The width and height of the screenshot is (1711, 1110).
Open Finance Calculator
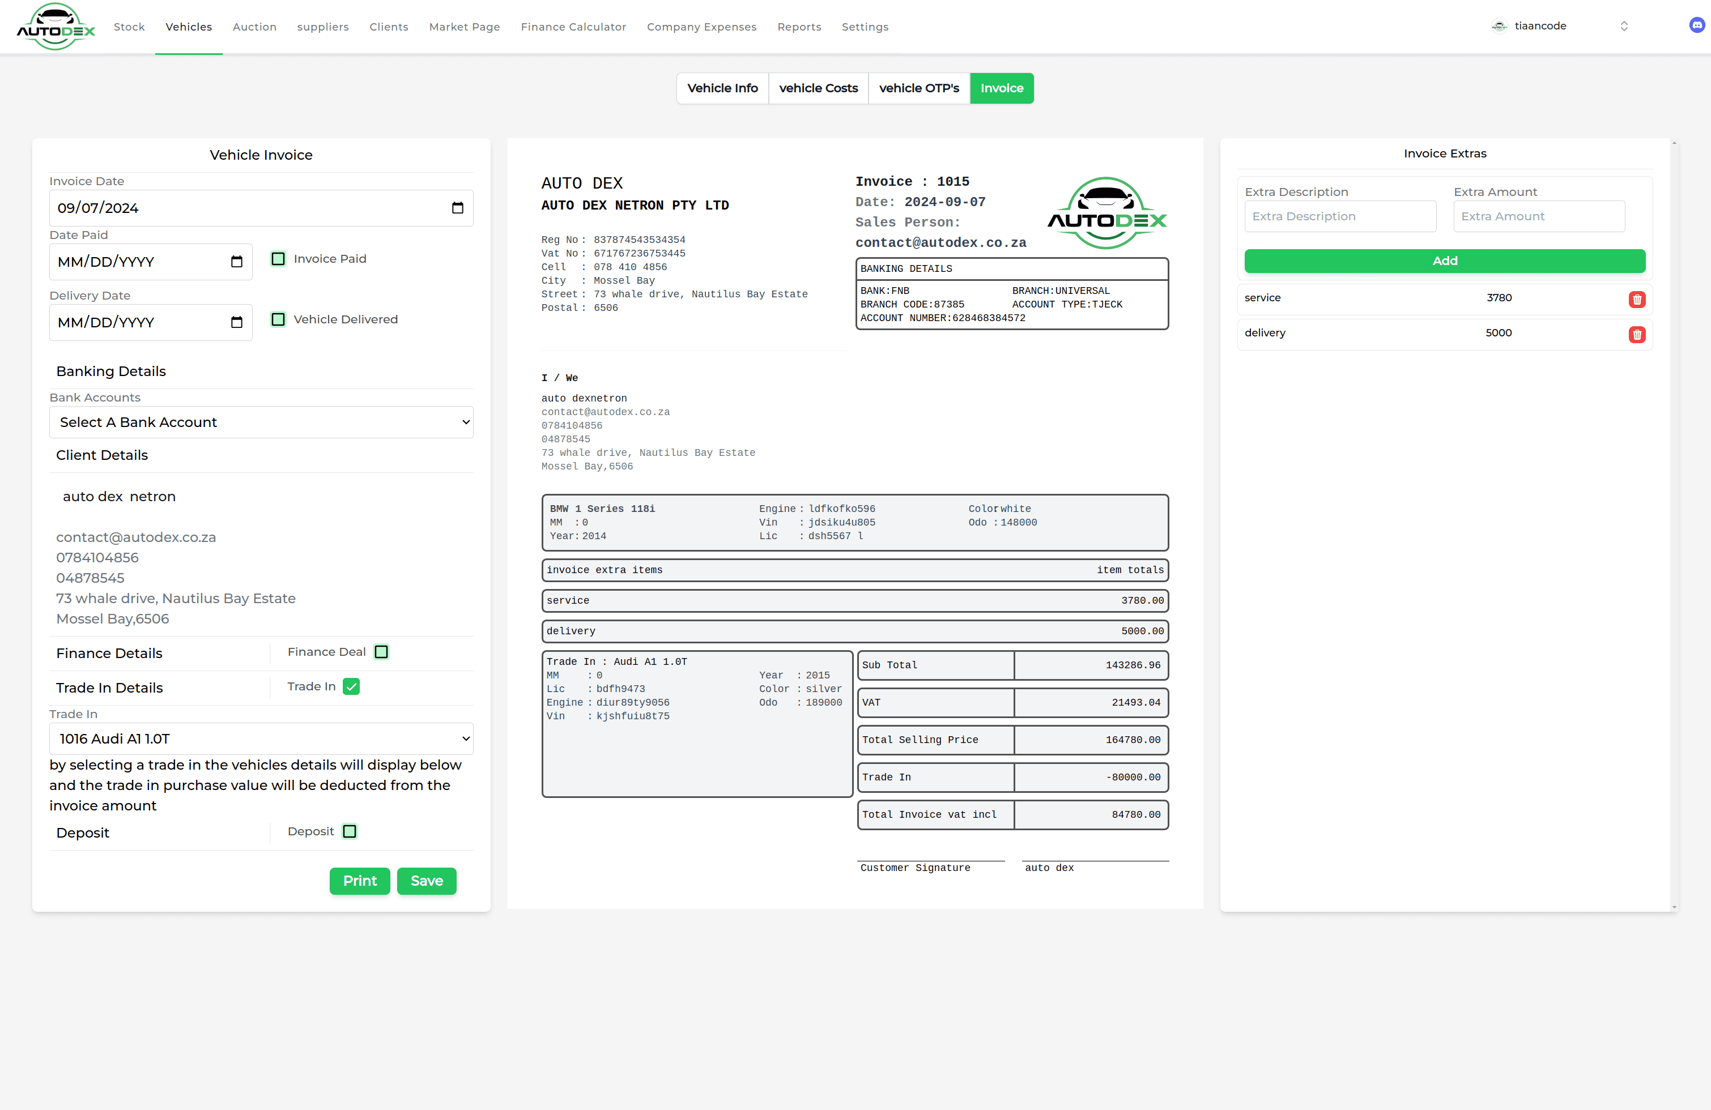(573, 27)
